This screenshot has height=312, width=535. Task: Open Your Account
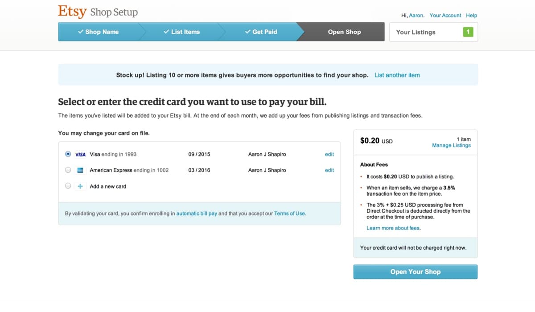pyautogui.click(x=445, y=15)
